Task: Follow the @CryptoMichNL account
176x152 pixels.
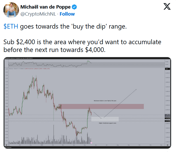Action: (x=67, y=14)
